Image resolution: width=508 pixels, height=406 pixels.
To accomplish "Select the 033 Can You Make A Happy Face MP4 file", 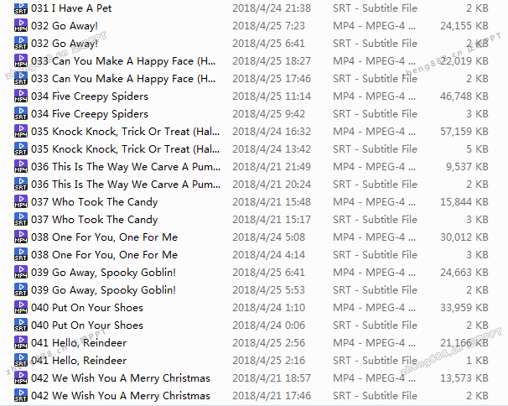I will [123, 61].
